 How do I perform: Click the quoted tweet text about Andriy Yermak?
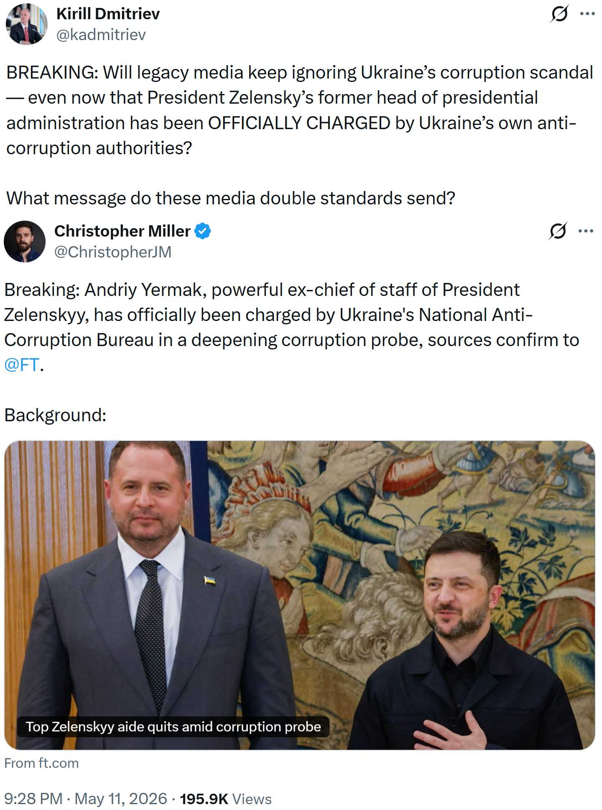pos(291,327)
